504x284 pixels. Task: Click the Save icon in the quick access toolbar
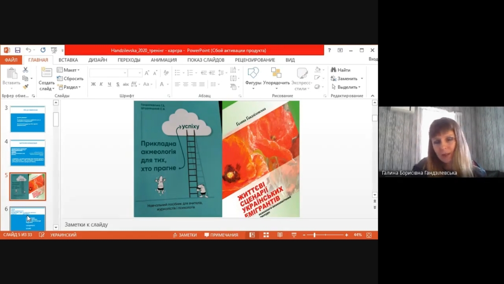[x=18, y=50]
